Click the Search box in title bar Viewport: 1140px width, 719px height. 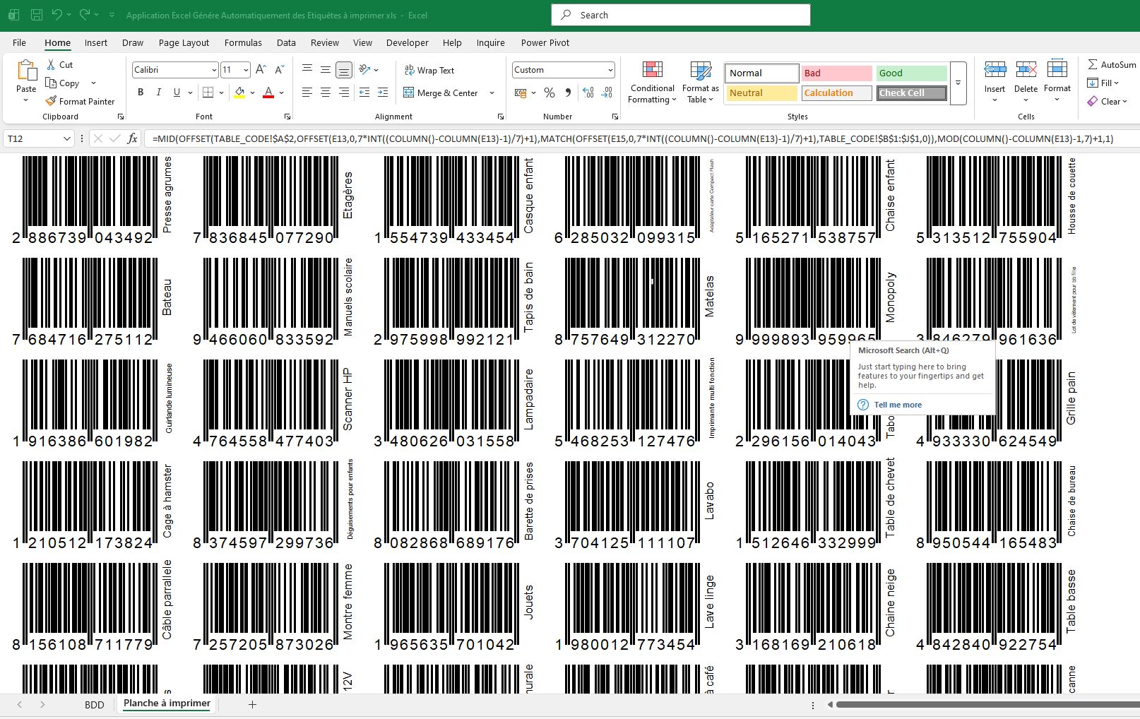pos(681,15)
